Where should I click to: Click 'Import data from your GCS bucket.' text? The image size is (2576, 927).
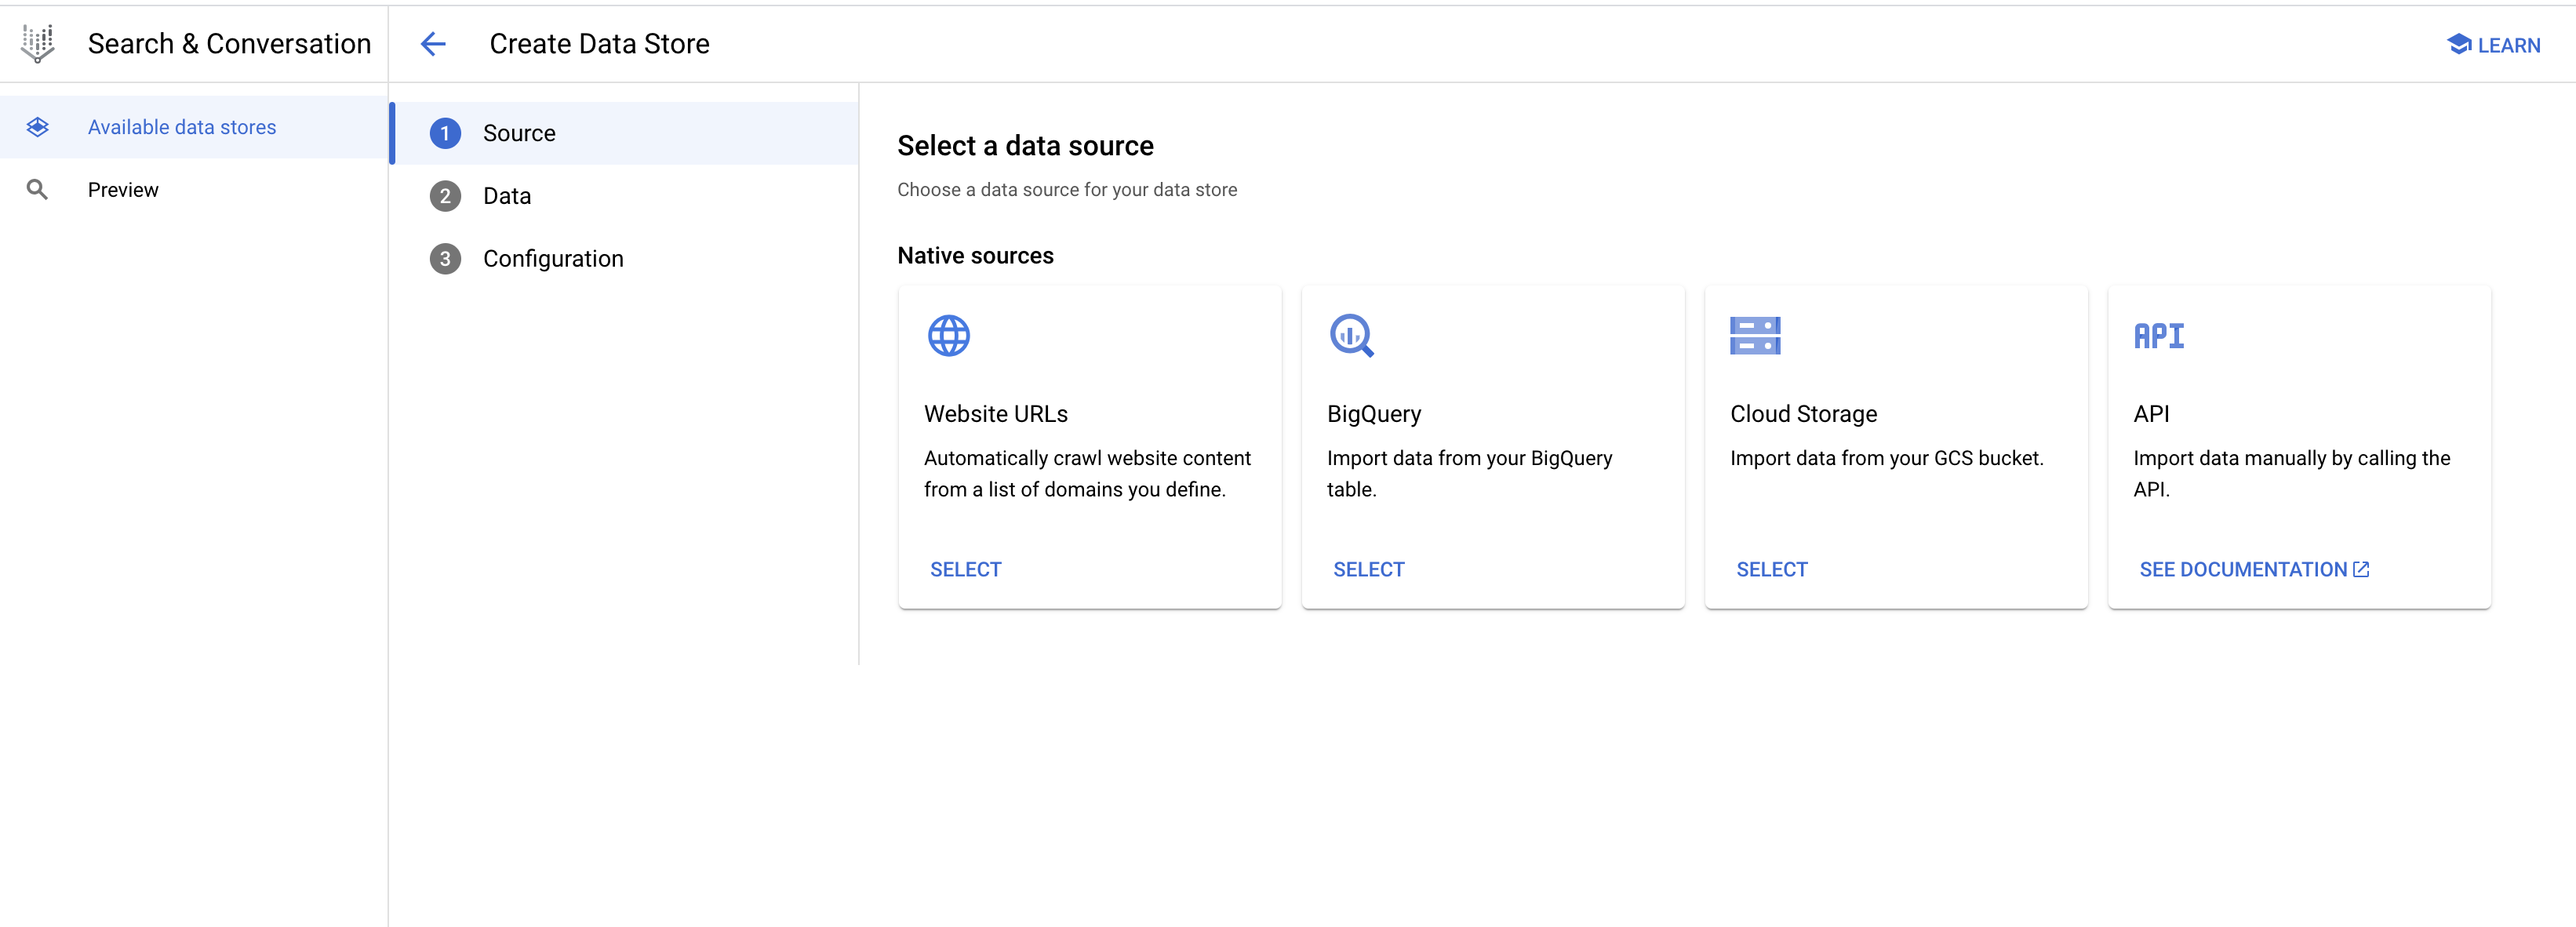tap(1886, 458)
